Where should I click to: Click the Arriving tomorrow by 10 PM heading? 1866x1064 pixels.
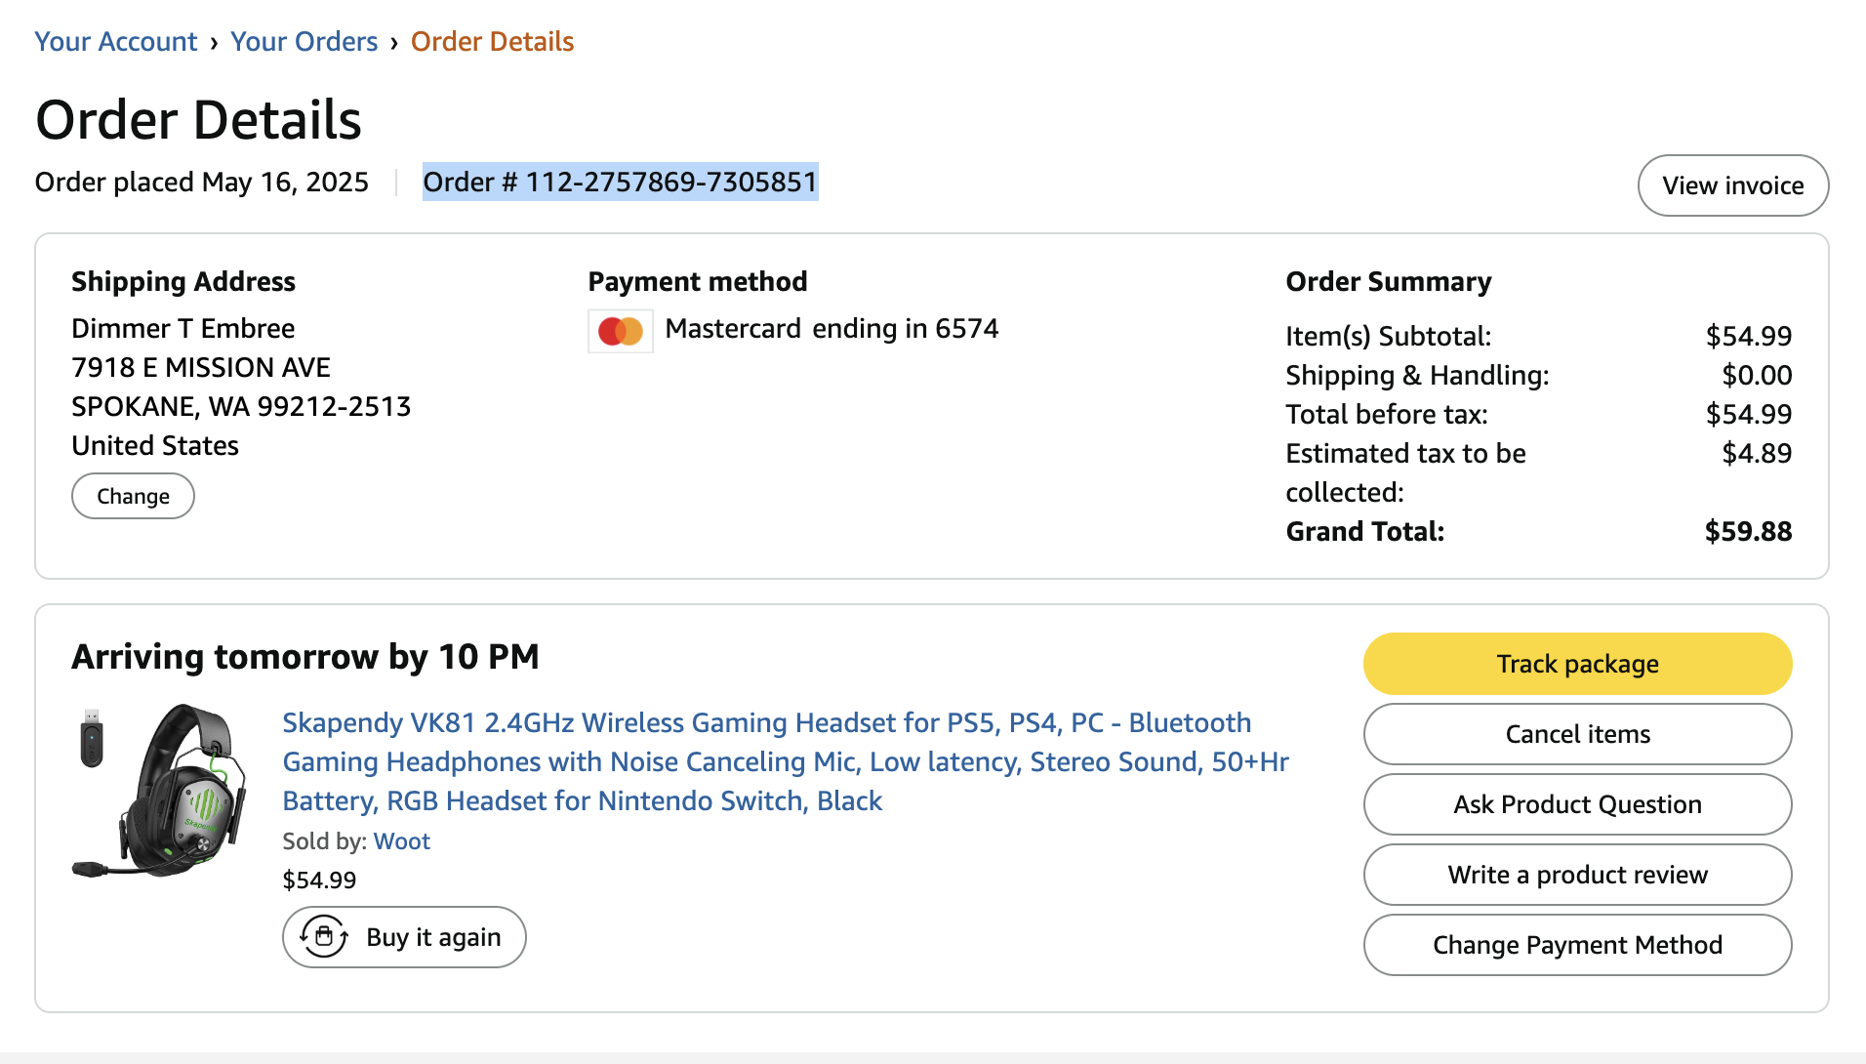coord(305,657)
